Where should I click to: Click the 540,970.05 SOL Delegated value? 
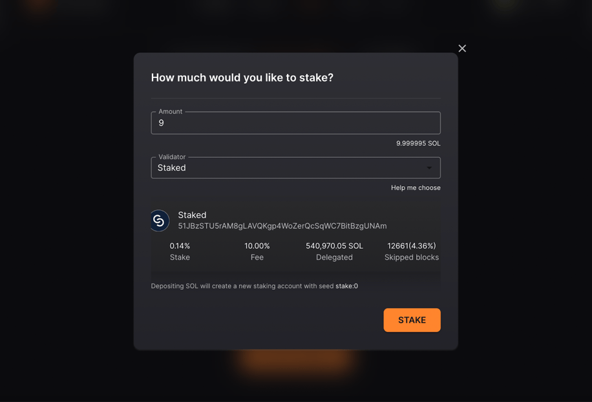[334, 246]
